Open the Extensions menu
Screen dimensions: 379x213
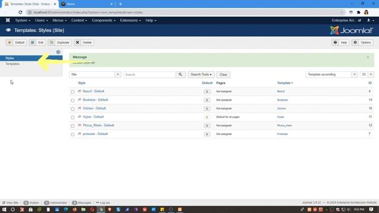[x=130, y=20]
